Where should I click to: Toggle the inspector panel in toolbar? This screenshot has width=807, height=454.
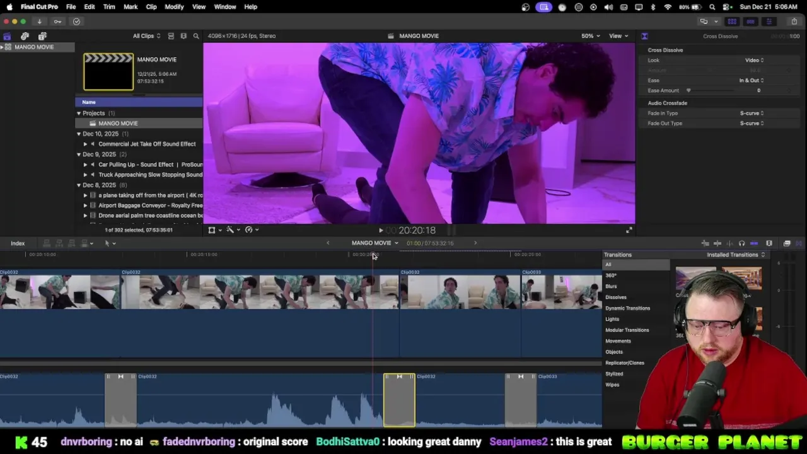tap(769, 21)
